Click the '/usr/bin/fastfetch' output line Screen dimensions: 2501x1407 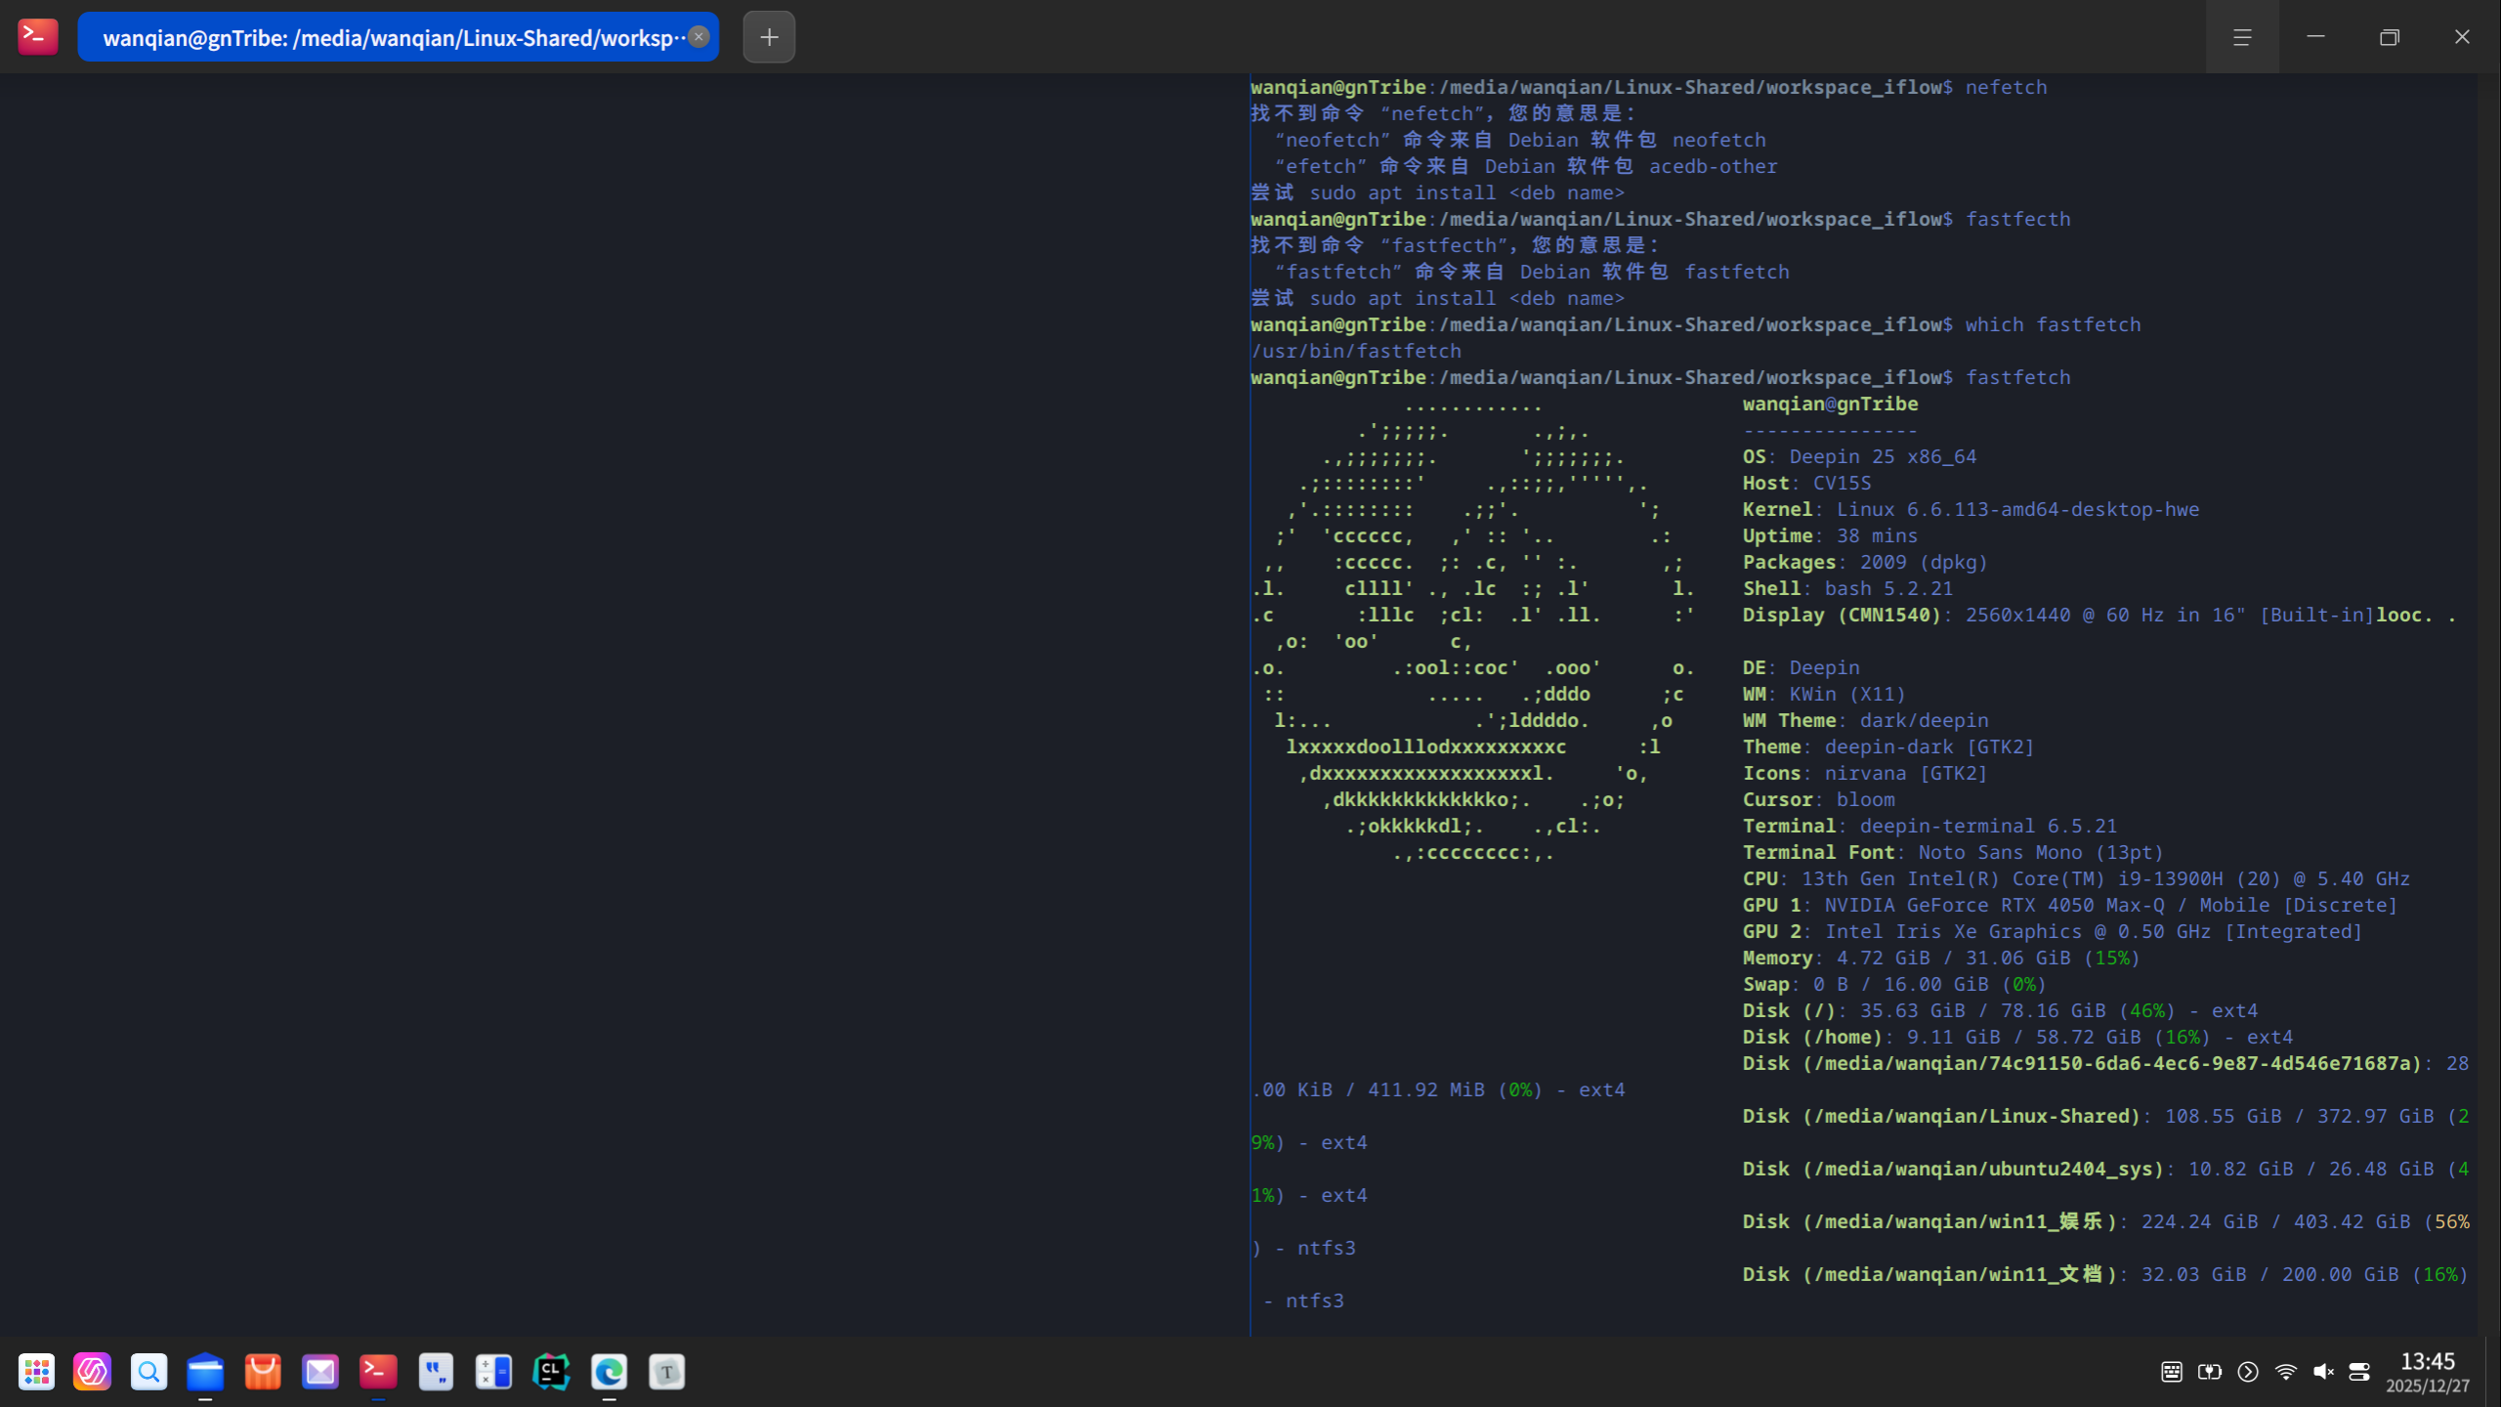[x=1356, y=351]
